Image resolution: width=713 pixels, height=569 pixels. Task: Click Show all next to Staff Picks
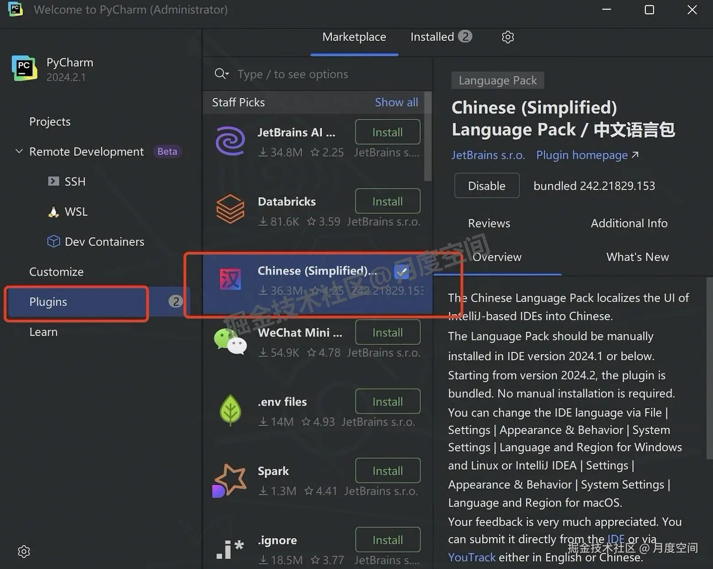(x=396, y=102)
